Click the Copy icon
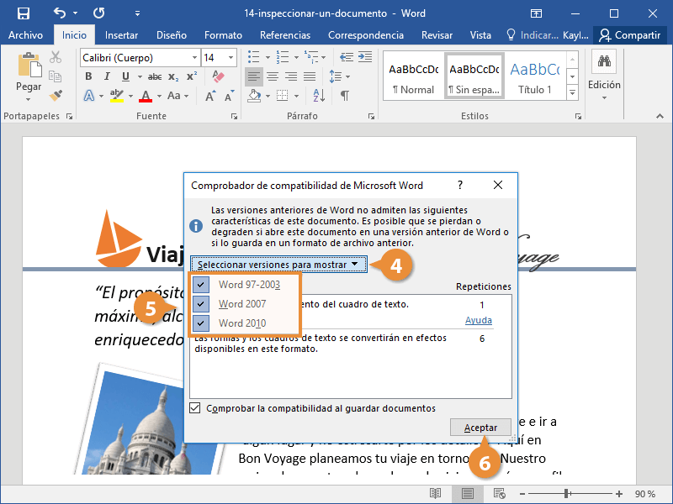This screenshot has height=504, width=673. [x=56, y=76]
